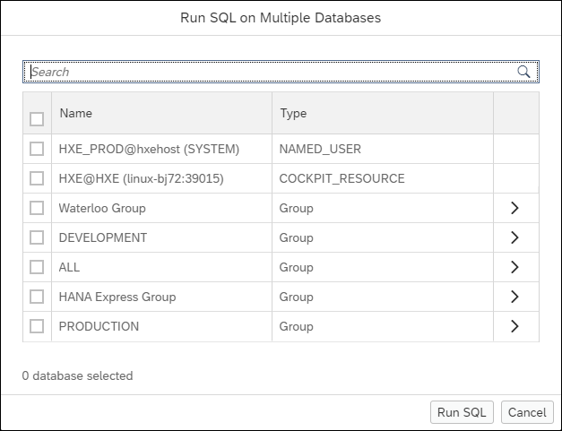Check the PRODUCTION group checkbox
The height and width of the screenshot is (431, 562).
(x=37, y=326)
